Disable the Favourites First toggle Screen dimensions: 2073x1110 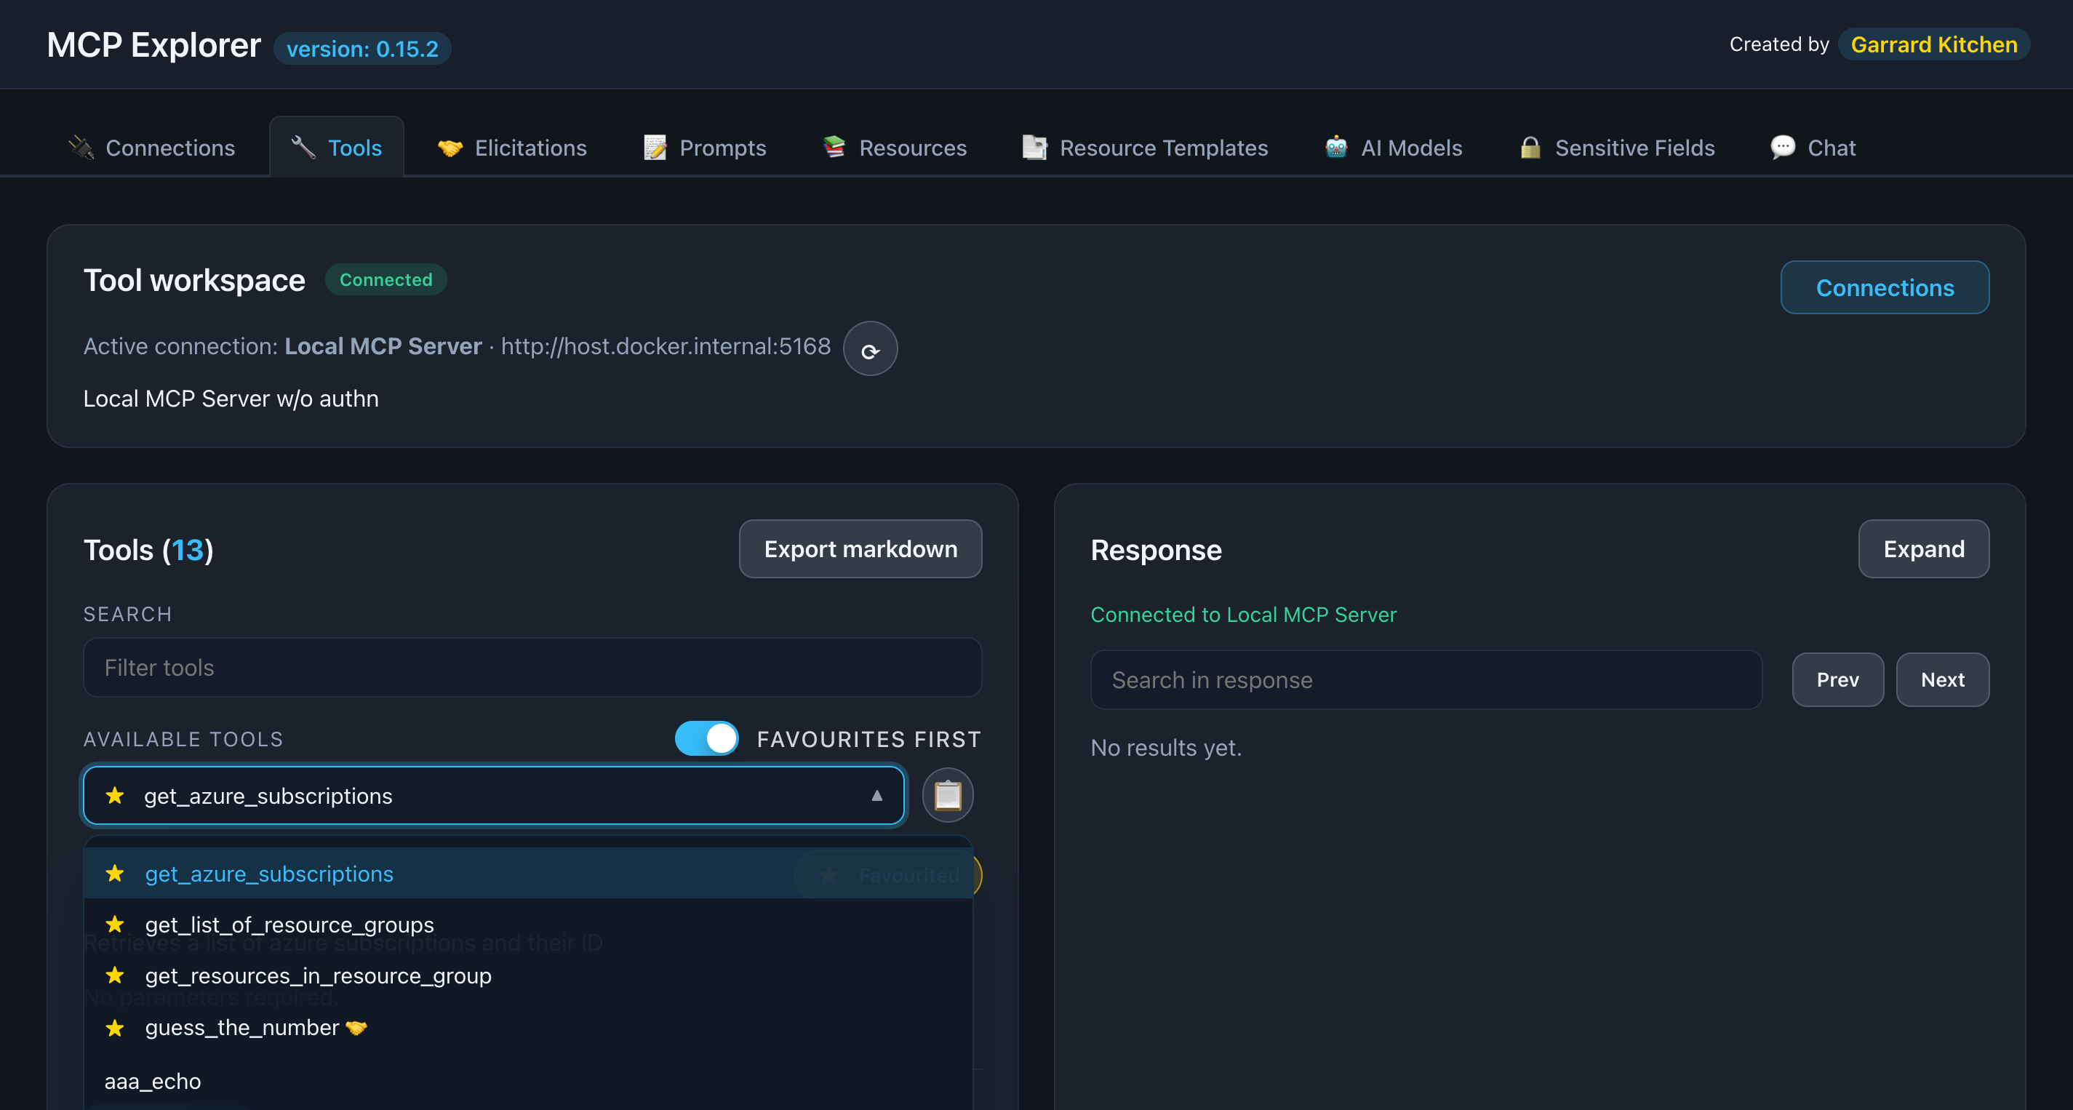(706, 738)
